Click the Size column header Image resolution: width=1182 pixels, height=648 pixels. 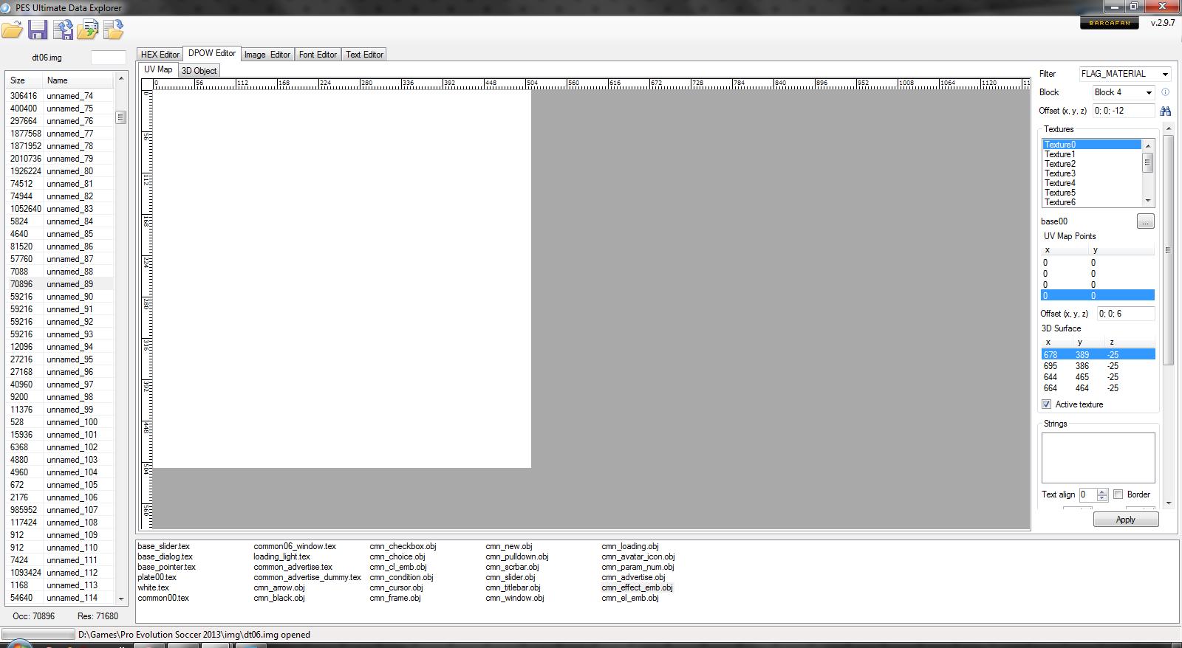point(24,80)
